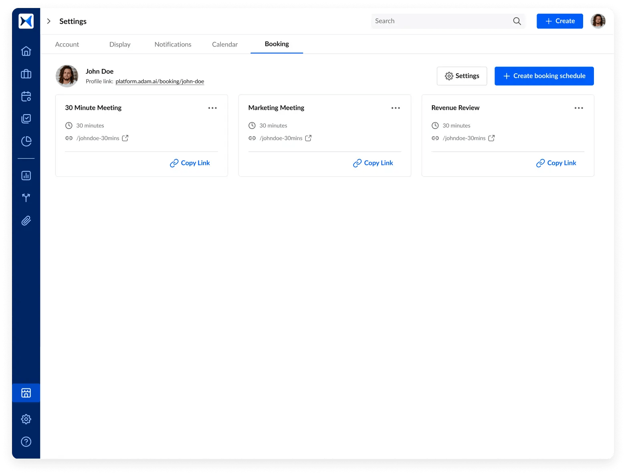
Task: Open external link icon in 30 Minute Meeting card
Action: pos(125,138)
